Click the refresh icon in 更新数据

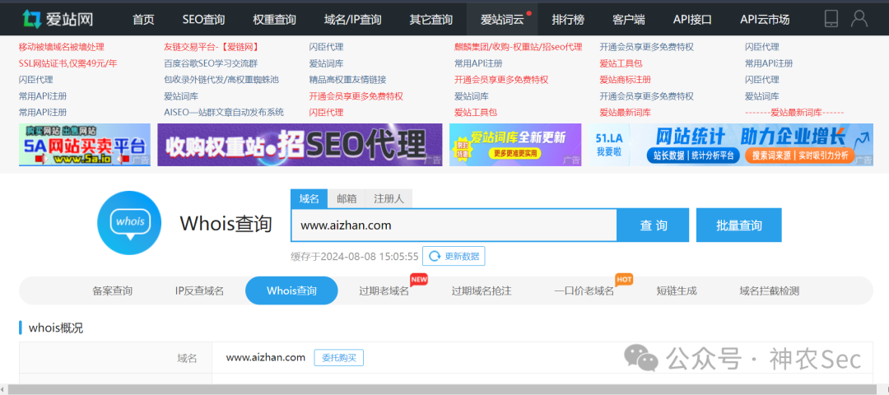(435, 256)
